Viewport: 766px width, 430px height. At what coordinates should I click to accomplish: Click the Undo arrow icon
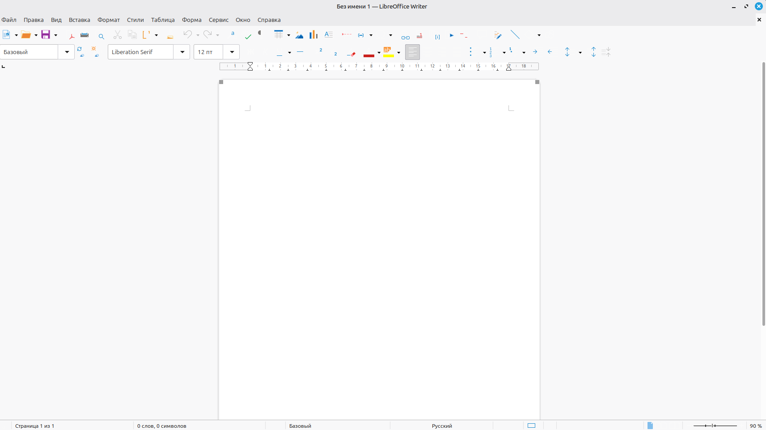(187, 34)
